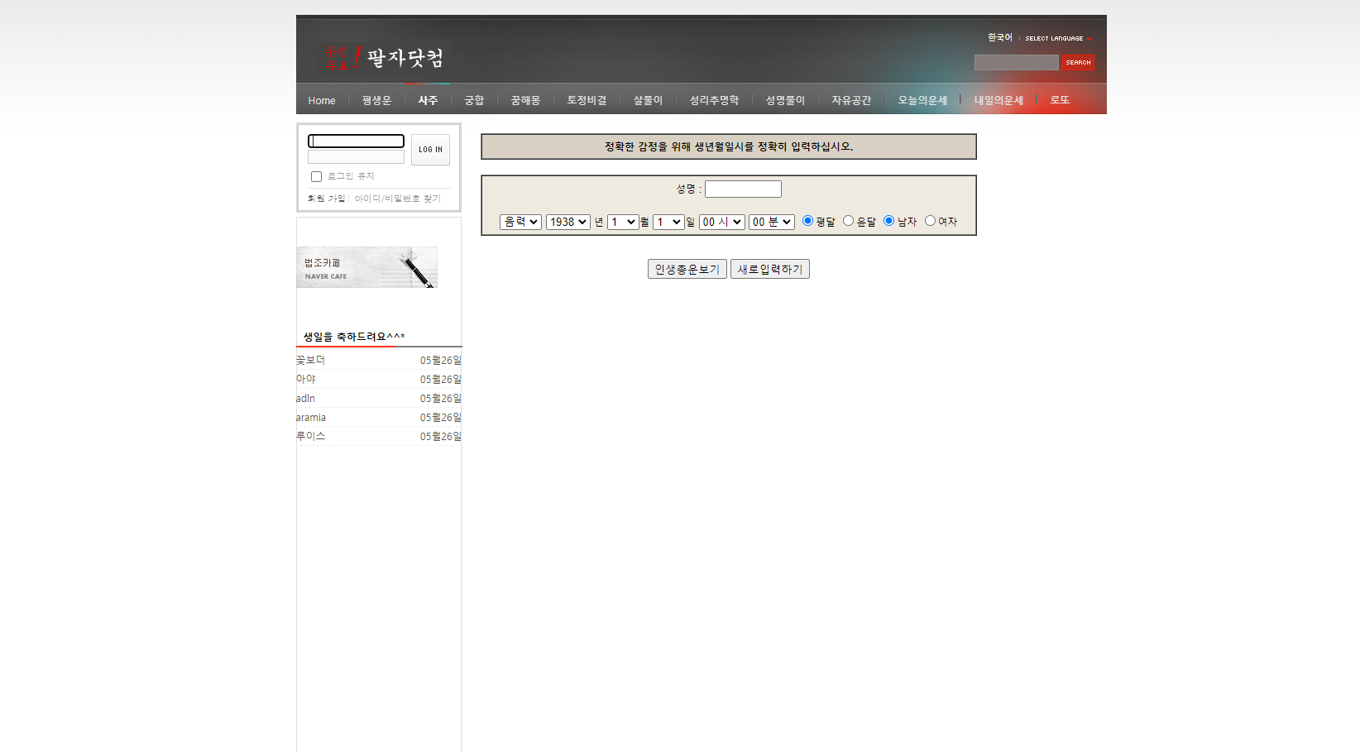
Task: Expand the 00 분 minute dropdown
Action: (771, 222)
